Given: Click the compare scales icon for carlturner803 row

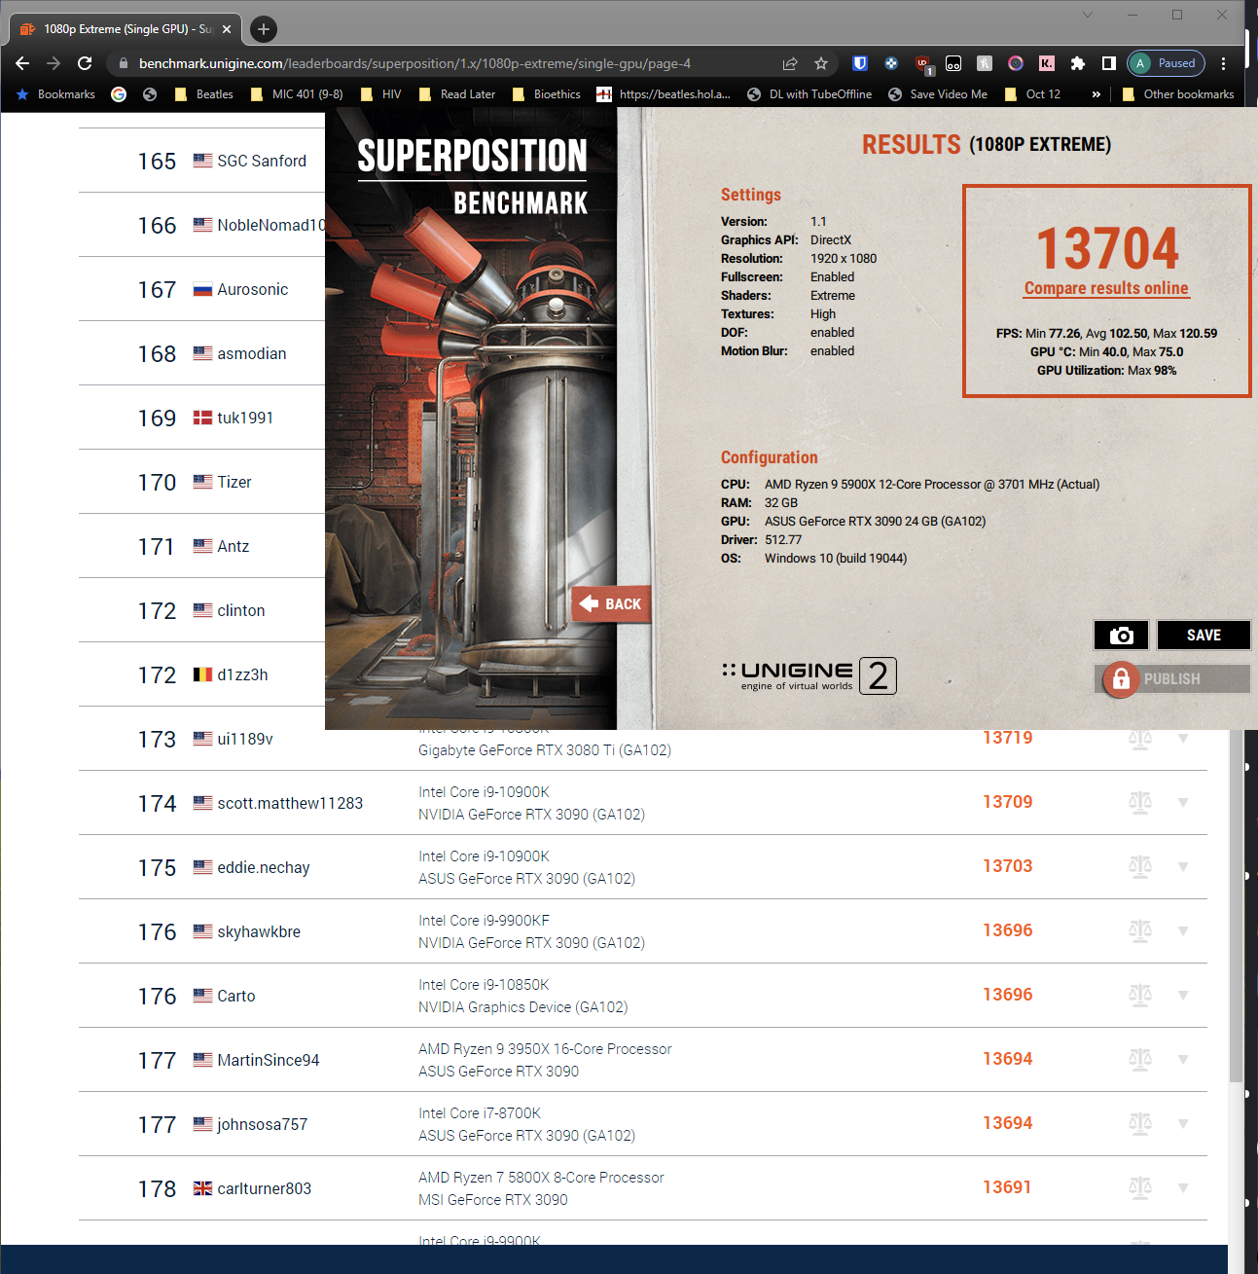Looking at the screenshot, I should (1140, 1187).
